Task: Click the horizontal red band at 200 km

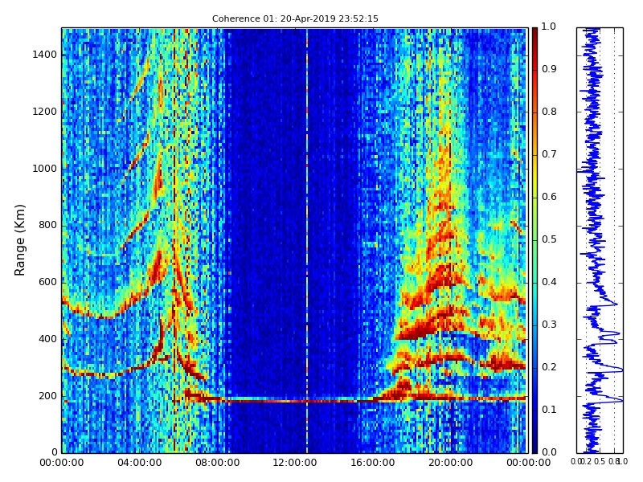Action: click(x=355, y=399)
